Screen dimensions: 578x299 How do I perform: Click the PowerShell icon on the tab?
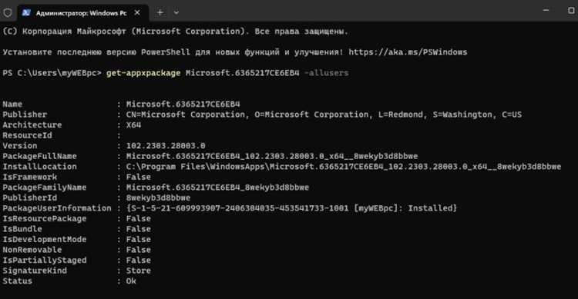pos(26,13)
